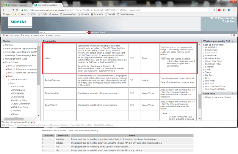Open Report Piracy footer link

(x=108, y=125)
